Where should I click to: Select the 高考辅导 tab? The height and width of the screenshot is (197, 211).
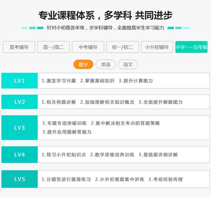point(19,47)
